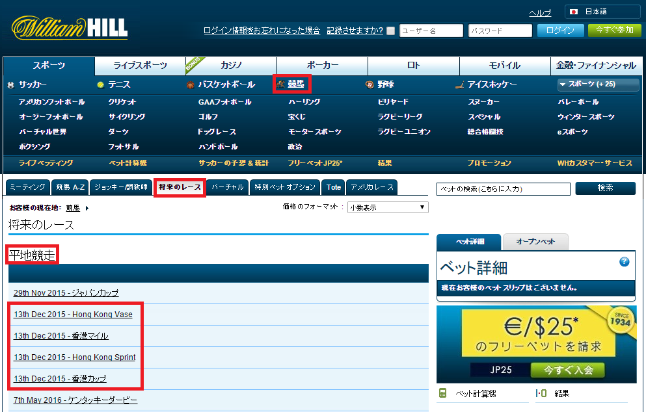The width and height of the screenshot is (646, 412).
Task: Select the 競馬 A-Z sub-tab
Action: pyautogui.click(x=70, y=187)
